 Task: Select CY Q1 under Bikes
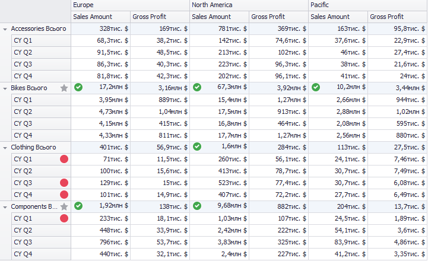[x=41, y=100]
